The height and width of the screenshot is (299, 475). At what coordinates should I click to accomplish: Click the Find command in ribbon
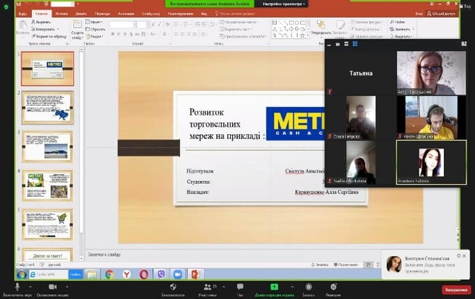pyautogui.click(x=398, y=22)
